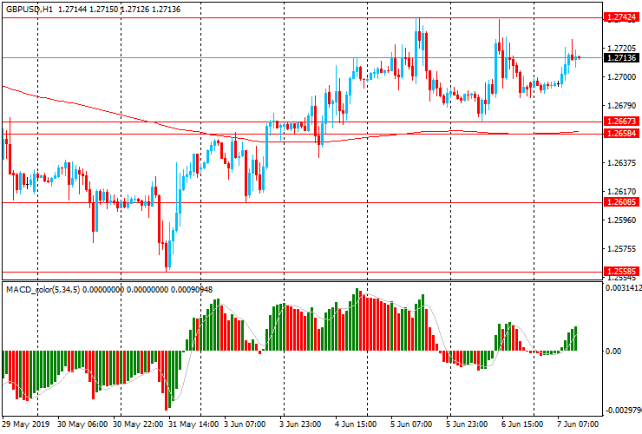Viewport: 642px width, 434px height.
Task: Click the 1.25585 red price label
Action: click(x=621, y=271)
